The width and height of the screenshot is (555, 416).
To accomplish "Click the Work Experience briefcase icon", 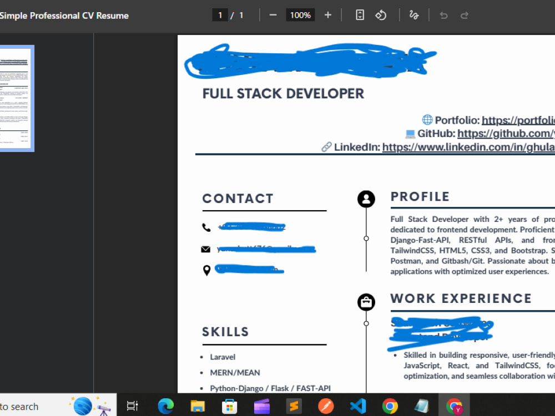I will [366, 302].
